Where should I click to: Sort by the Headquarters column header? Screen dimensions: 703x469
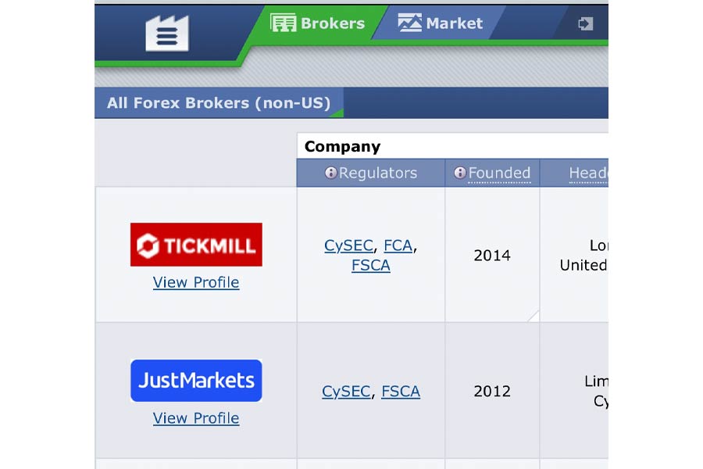pos(588,174)
